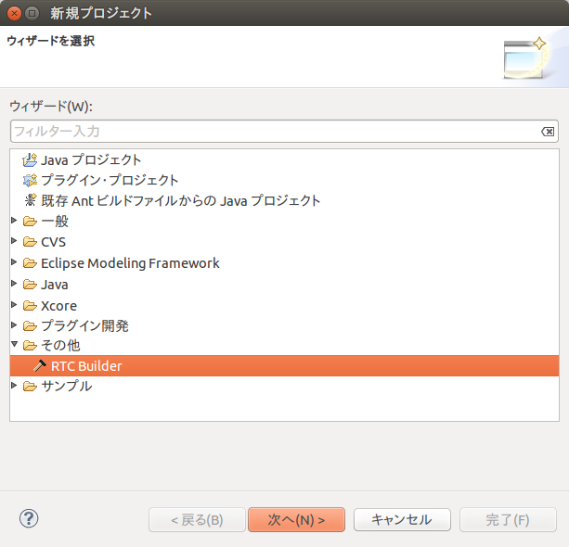The image size is (569, 547).
Task: Select the RTC Builder entry
Action: click(284, 366)
